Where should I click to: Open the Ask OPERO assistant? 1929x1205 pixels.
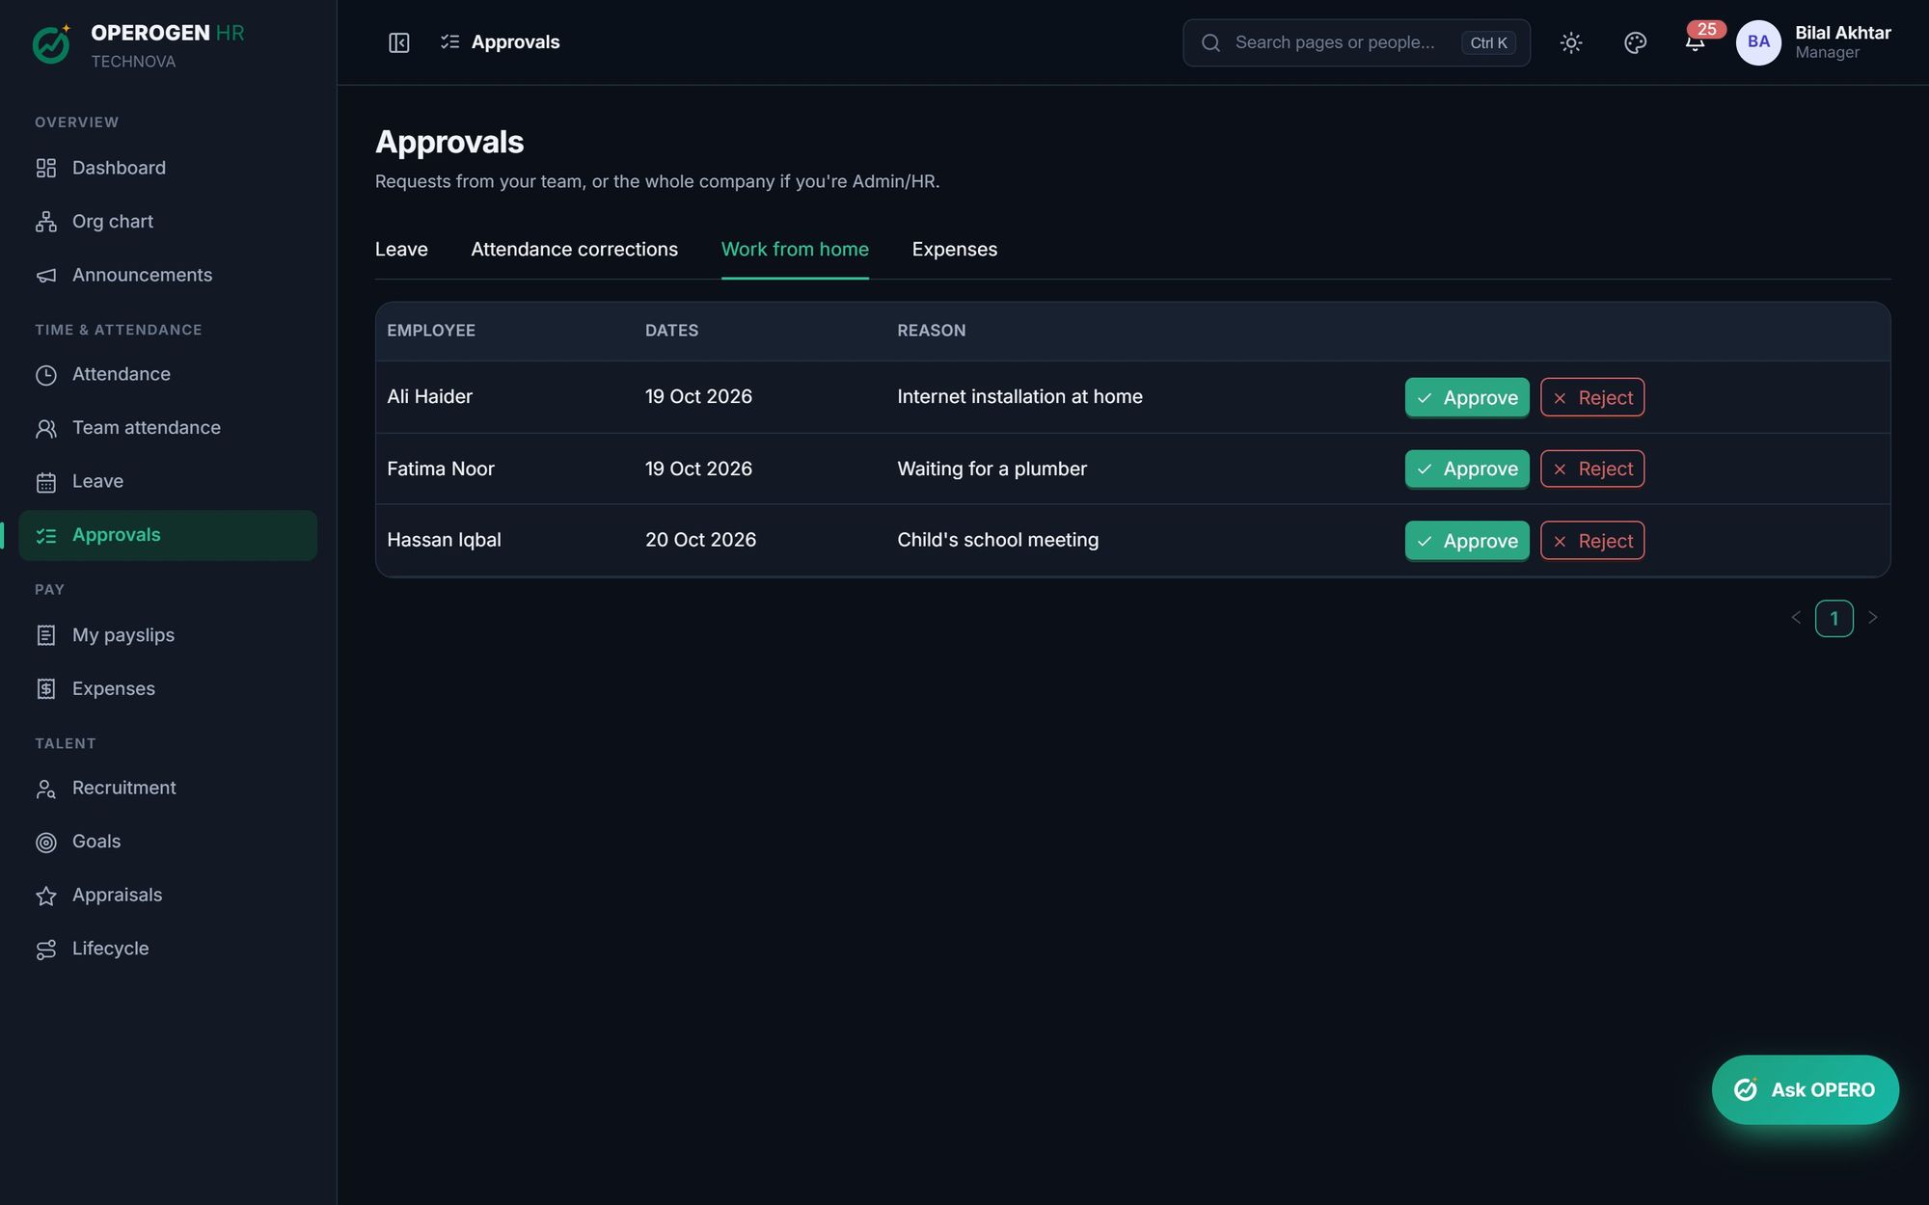(x=1805, y=1089)
